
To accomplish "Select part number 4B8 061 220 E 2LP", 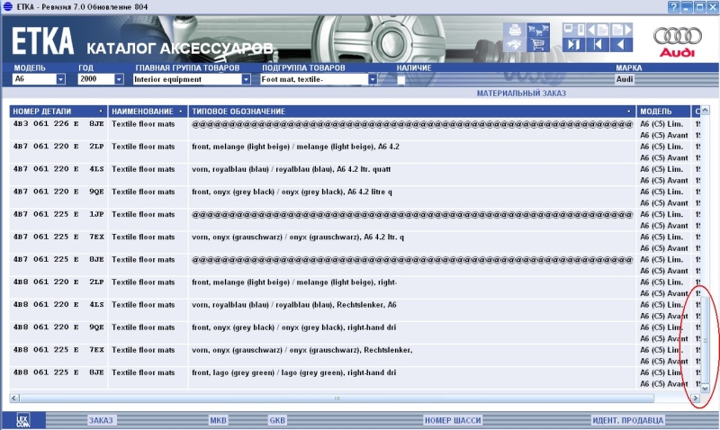I will tap(58, 282).
